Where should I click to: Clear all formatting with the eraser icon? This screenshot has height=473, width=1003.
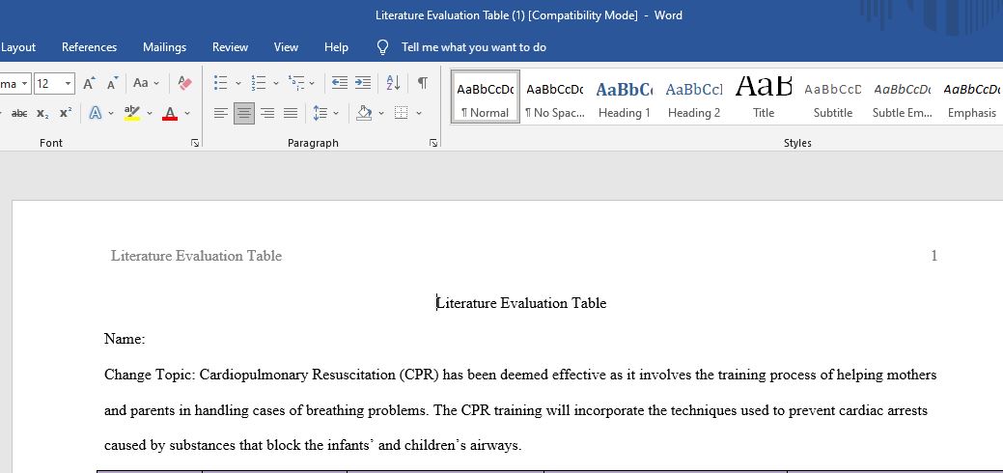coord(184,83)
